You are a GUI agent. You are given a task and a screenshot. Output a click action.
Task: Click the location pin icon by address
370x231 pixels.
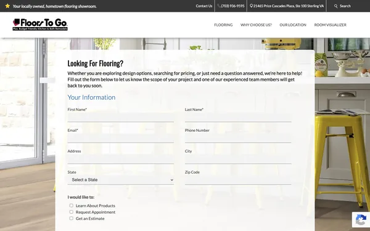click(x=252, y=6)
